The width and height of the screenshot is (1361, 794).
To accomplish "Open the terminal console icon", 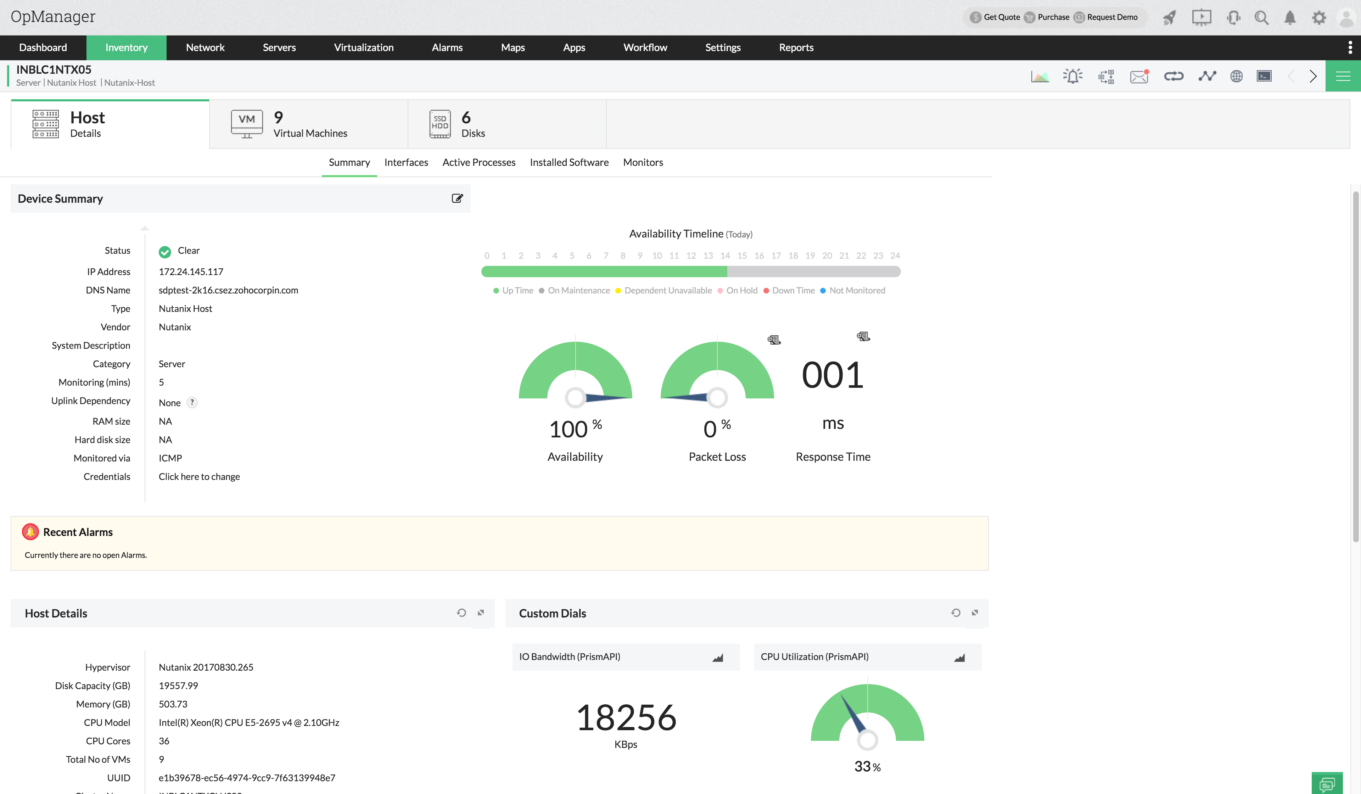I will (1264, 76).
